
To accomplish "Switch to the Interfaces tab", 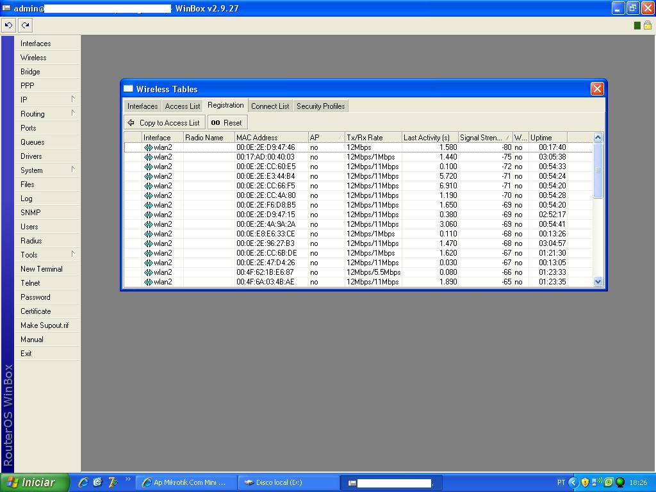I will [143, 106].
